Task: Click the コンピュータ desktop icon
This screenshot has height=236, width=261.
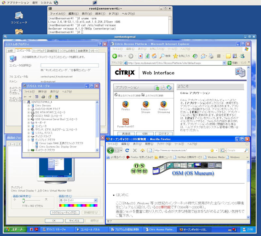Action: tap(19, 18)
